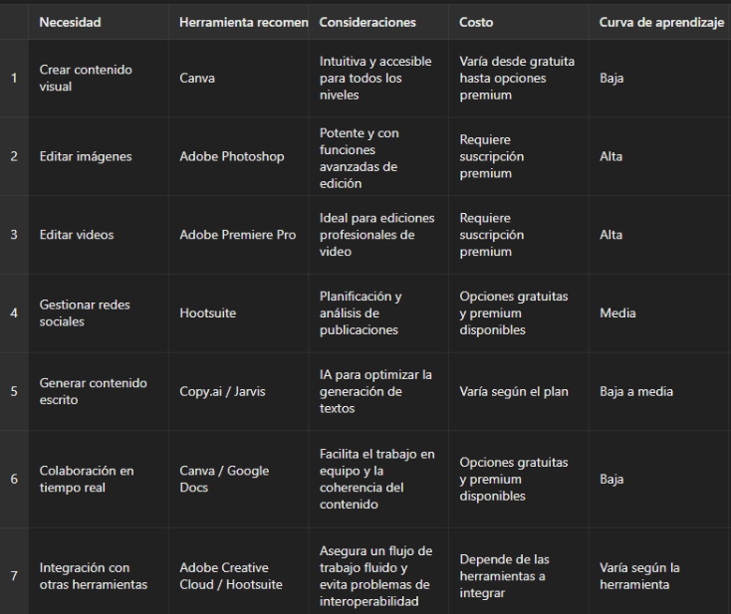Click the Gestionar redes sociales cell
Viewport: 731px width, 614px height.
coord(85,312)
